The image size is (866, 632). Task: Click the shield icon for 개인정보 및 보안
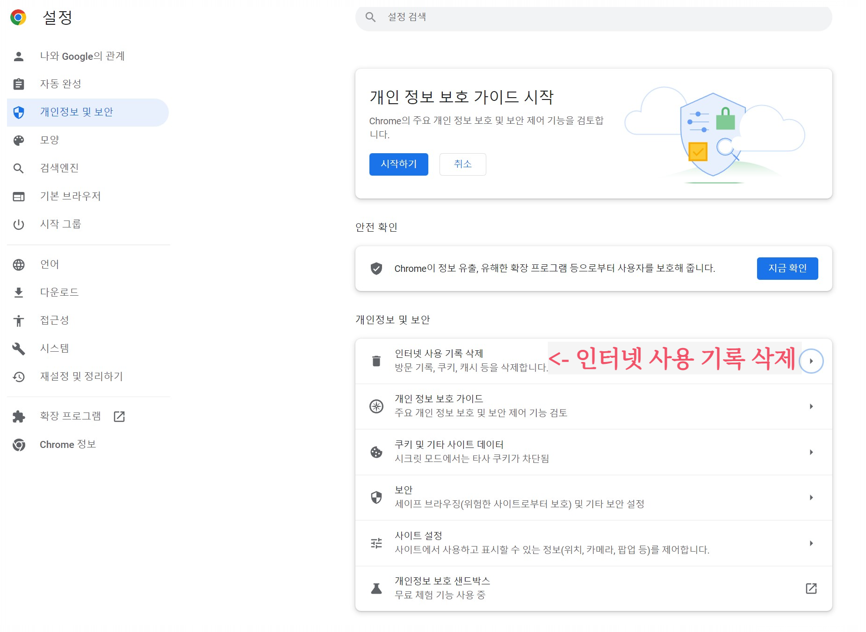point(19,113)
